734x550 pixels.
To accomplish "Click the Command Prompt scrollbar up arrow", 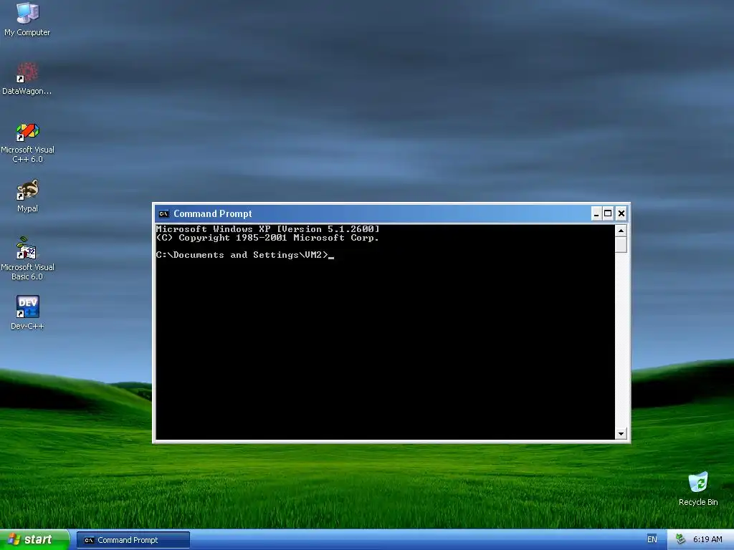I will tap(621, 231).
